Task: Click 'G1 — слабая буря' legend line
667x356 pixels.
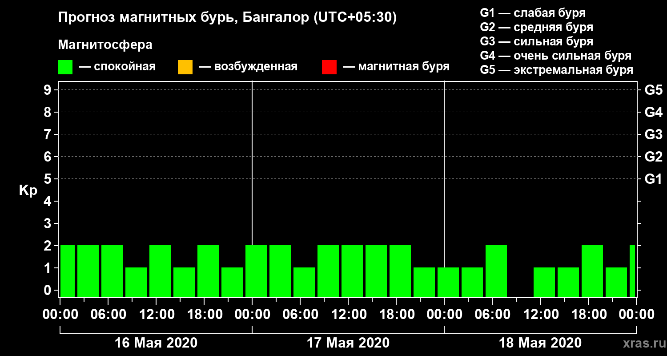Action: [533, 12]
